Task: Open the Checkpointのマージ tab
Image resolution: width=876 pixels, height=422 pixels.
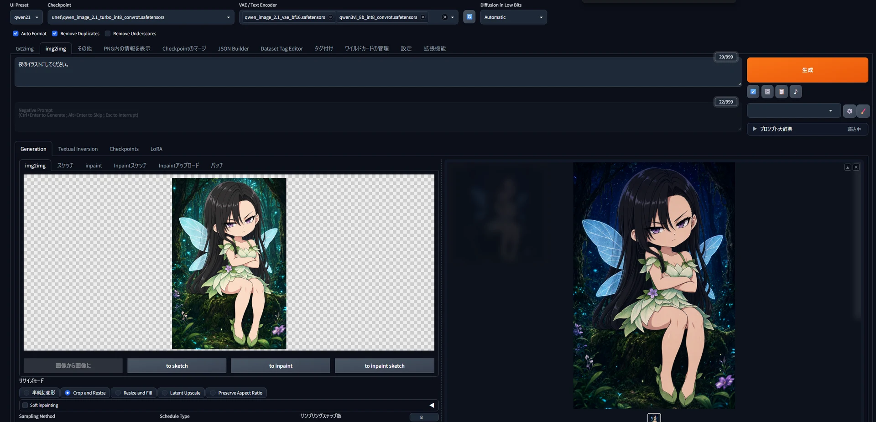Action: tap(184, 48)
